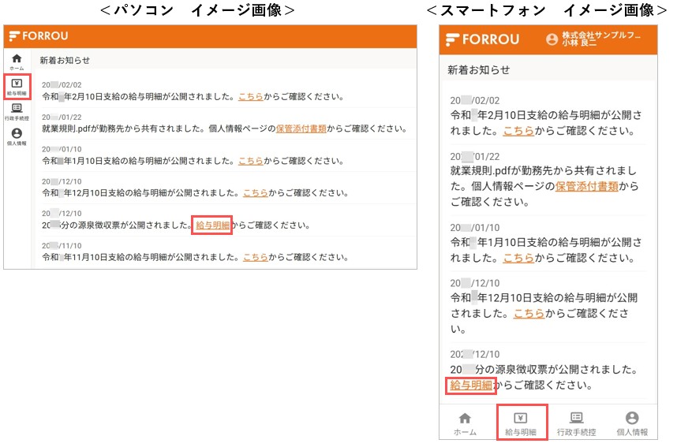This screenshot has height=447, width=677.
Task: Tap こちら link in smartphone 12月10日 notice
Action: point(529,314)
